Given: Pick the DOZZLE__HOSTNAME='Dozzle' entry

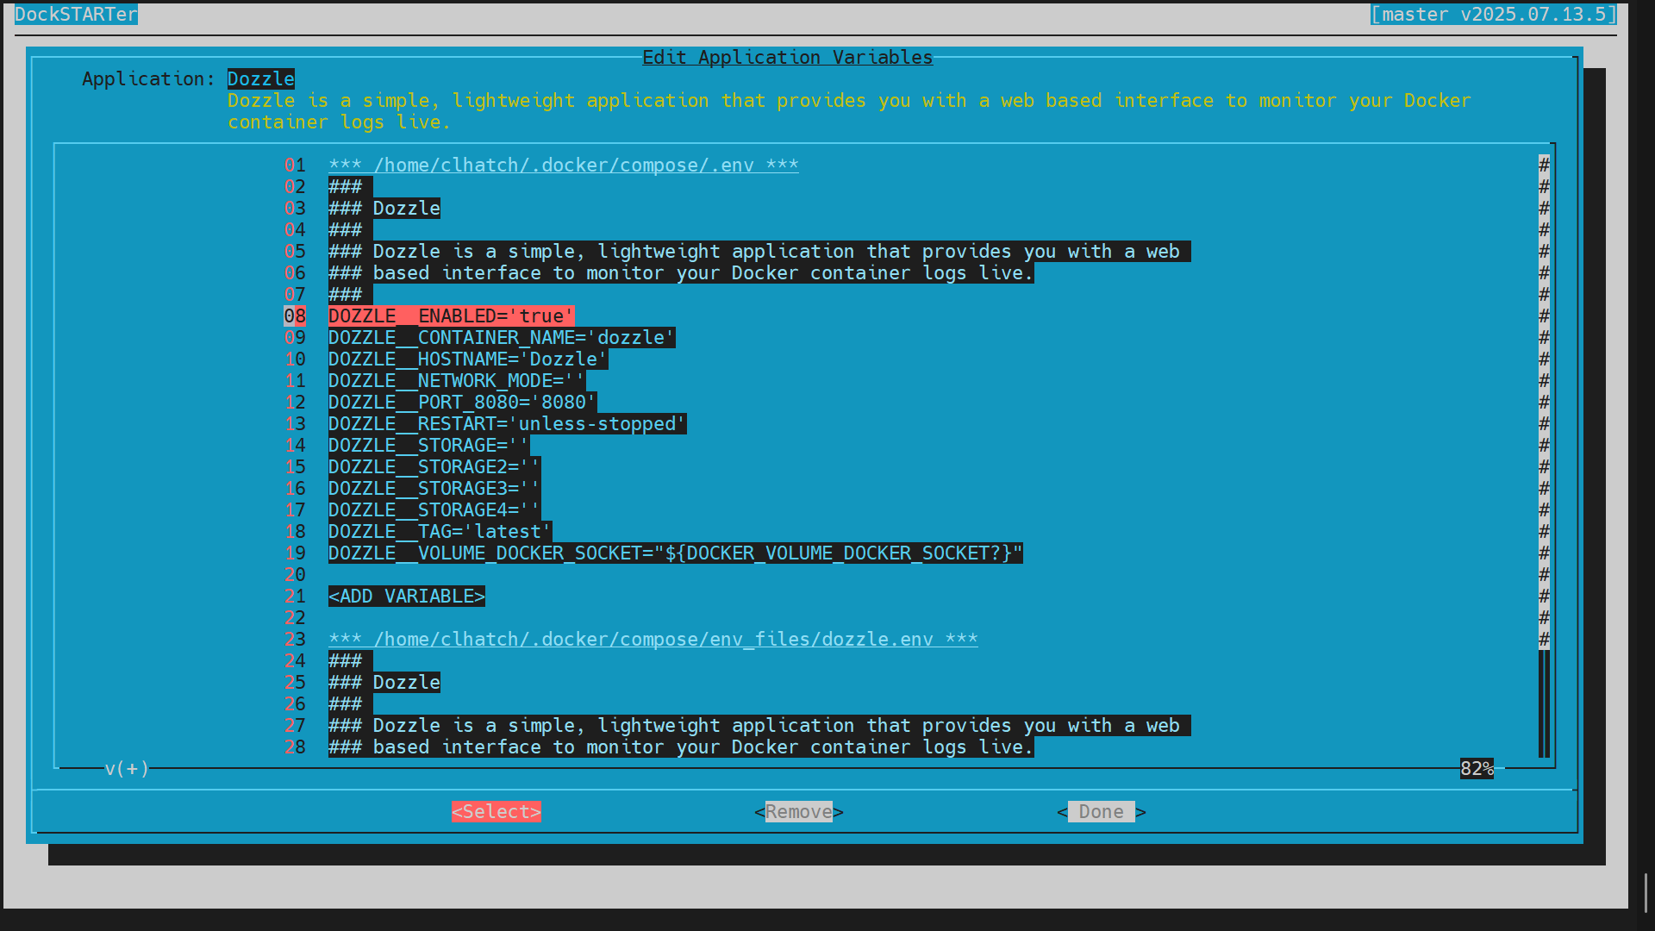Looking at the screenshot, I should coord(468,359).
